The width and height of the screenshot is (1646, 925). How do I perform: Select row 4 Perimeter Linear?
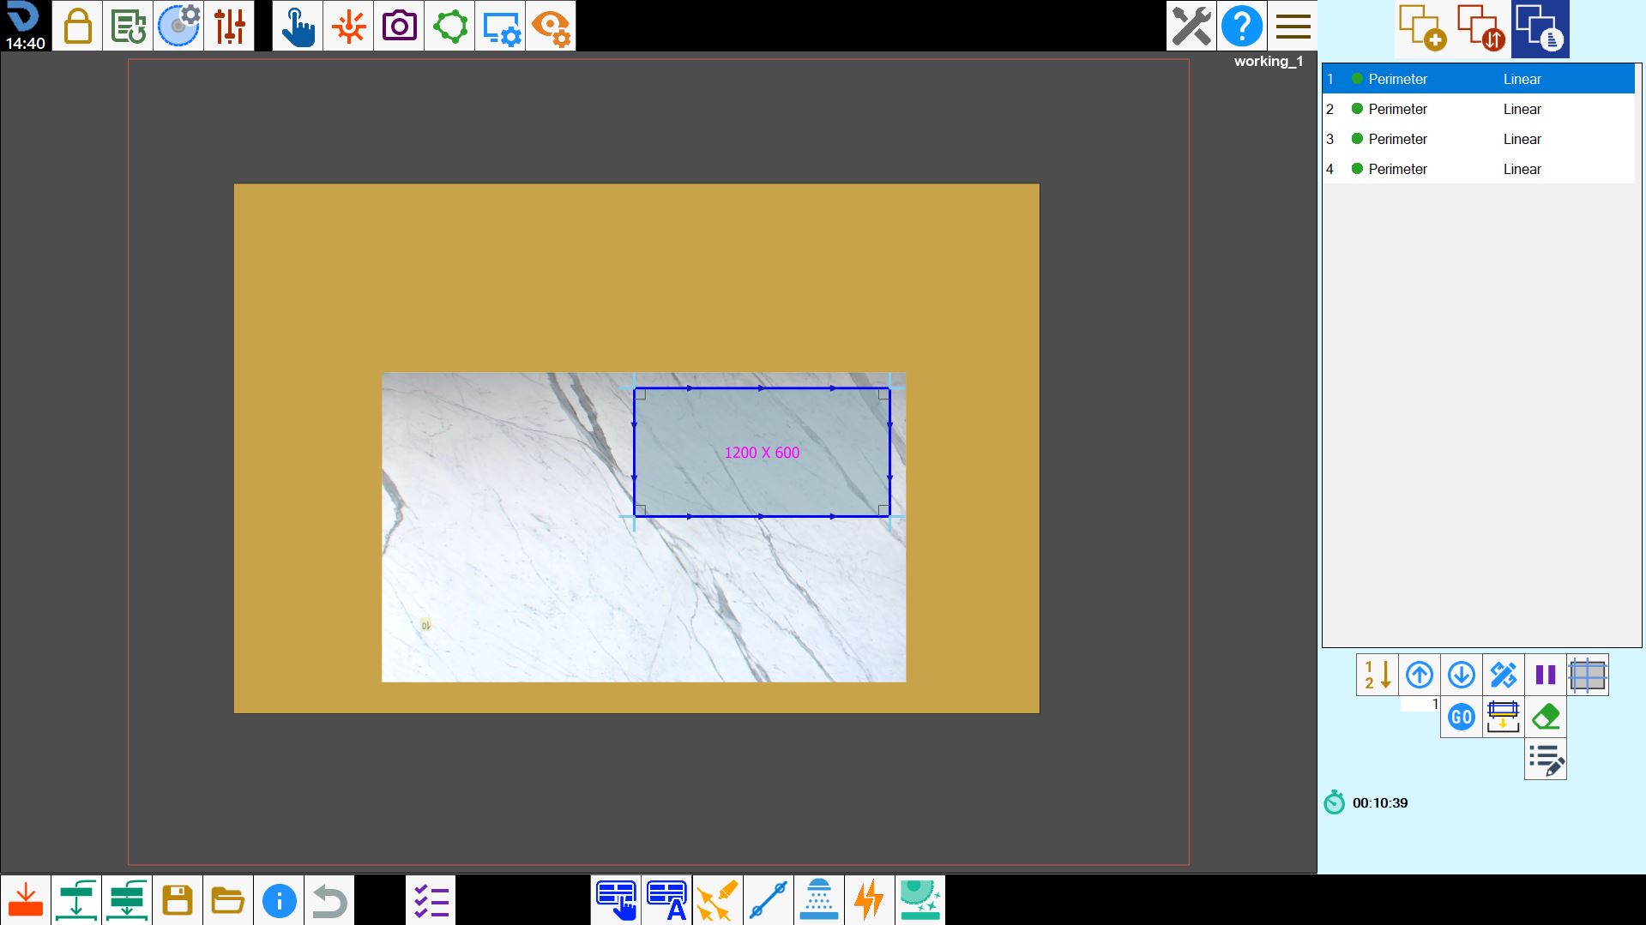[1478, 169]
